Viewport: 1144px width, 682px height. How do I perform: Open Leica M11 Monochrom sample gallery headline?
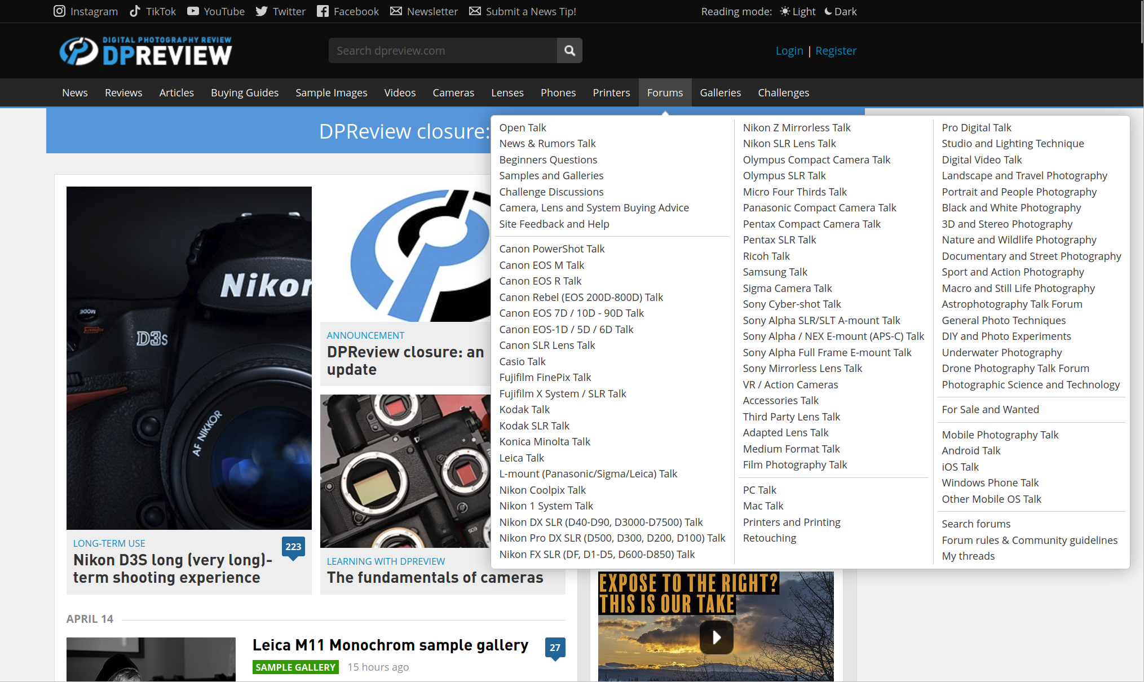tap(390, 645)
